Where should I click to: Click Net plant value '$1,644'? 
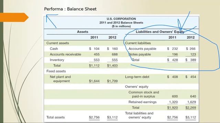coord(94,81)
